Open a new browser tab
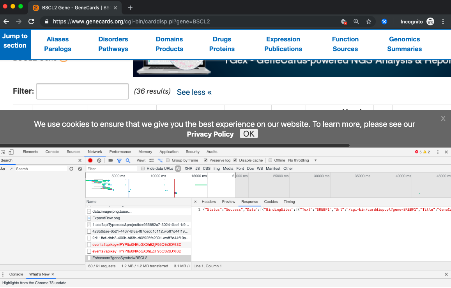This screenshot has width=451, height=288. (130, 8)
